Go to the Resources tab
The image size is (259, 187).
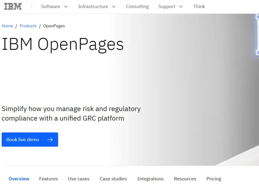[185, 179]
